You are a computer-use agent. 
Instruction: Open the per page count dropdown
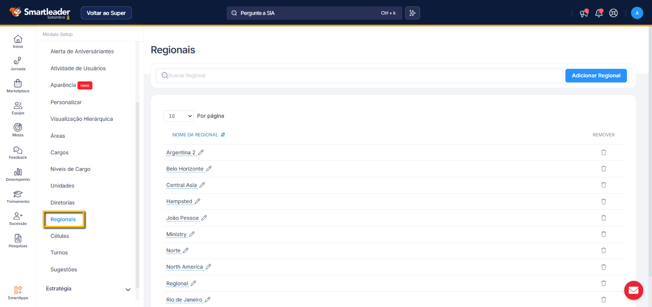pyautogui.click(x=178, y=116)
